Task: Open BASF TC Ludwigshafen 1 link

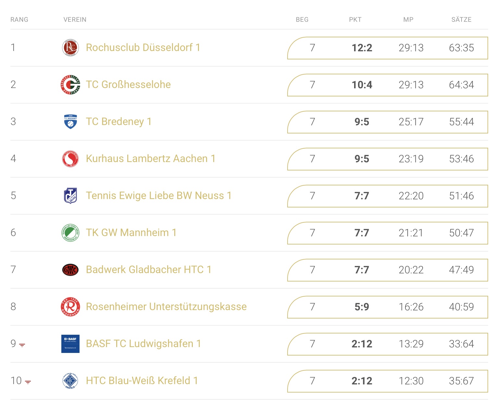Action: pos(143,344)
